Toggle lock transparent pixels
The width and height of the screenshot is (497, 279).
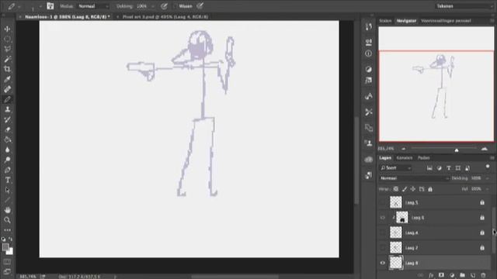pyautogui.click(x=396, y=189)
